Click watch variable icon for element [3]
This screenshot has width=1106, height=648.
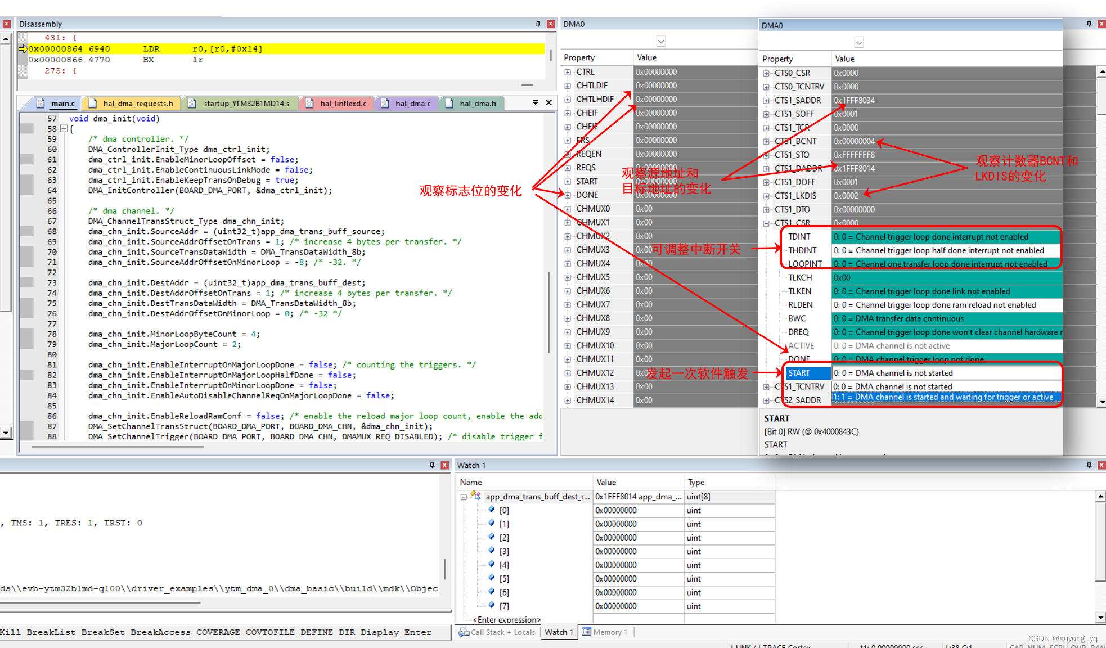point(492,551)
